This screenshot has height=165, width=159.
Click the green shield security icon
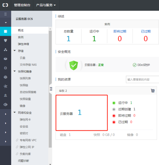pos(74,65)
